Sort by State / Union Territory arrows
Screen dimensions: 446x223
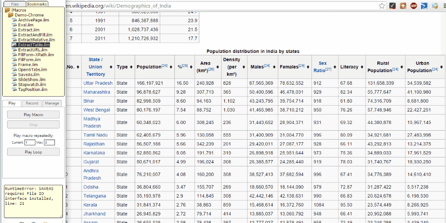coord(111,67)
